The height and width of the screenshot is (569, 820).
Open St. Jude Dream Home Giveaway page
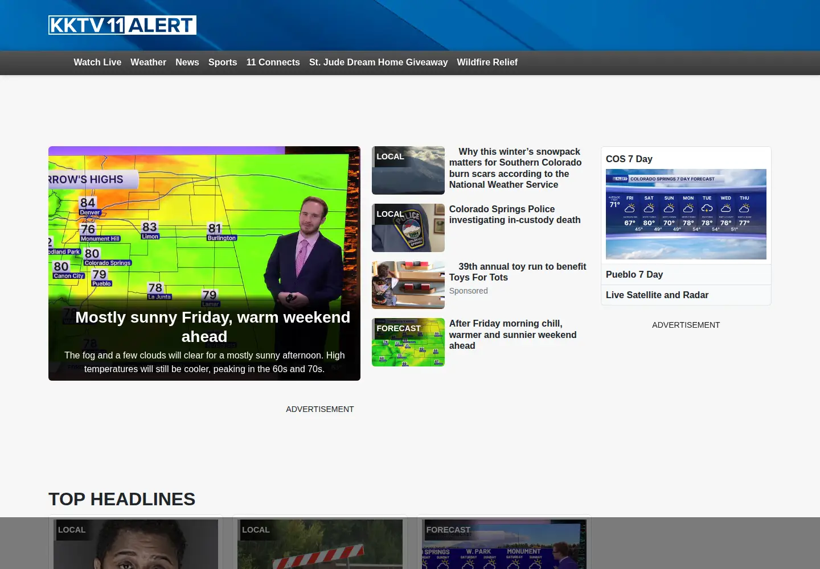[378, 63]
